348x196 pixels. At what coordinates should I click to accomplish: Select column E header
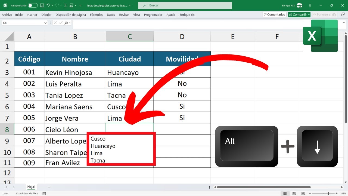click(233, 36)
